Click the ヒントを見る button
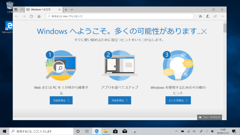240x135 pixels. point(178,100)
